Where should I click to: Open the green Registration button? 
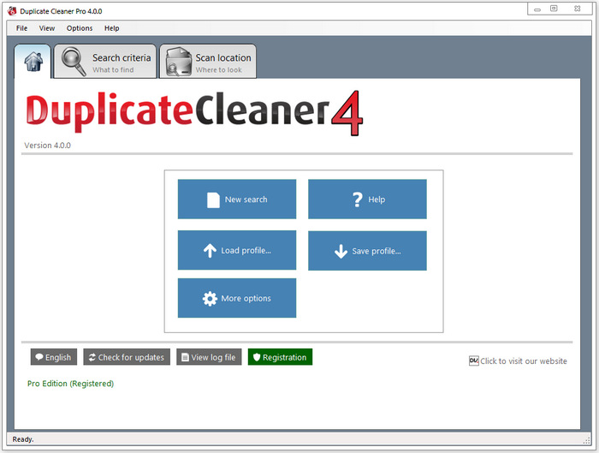click(x=280, y=357)
